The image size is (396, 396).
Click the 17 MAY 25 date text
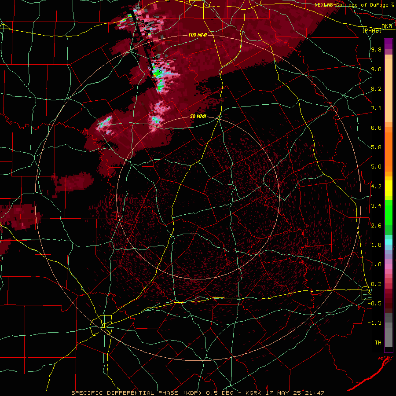tap(282, 393)
